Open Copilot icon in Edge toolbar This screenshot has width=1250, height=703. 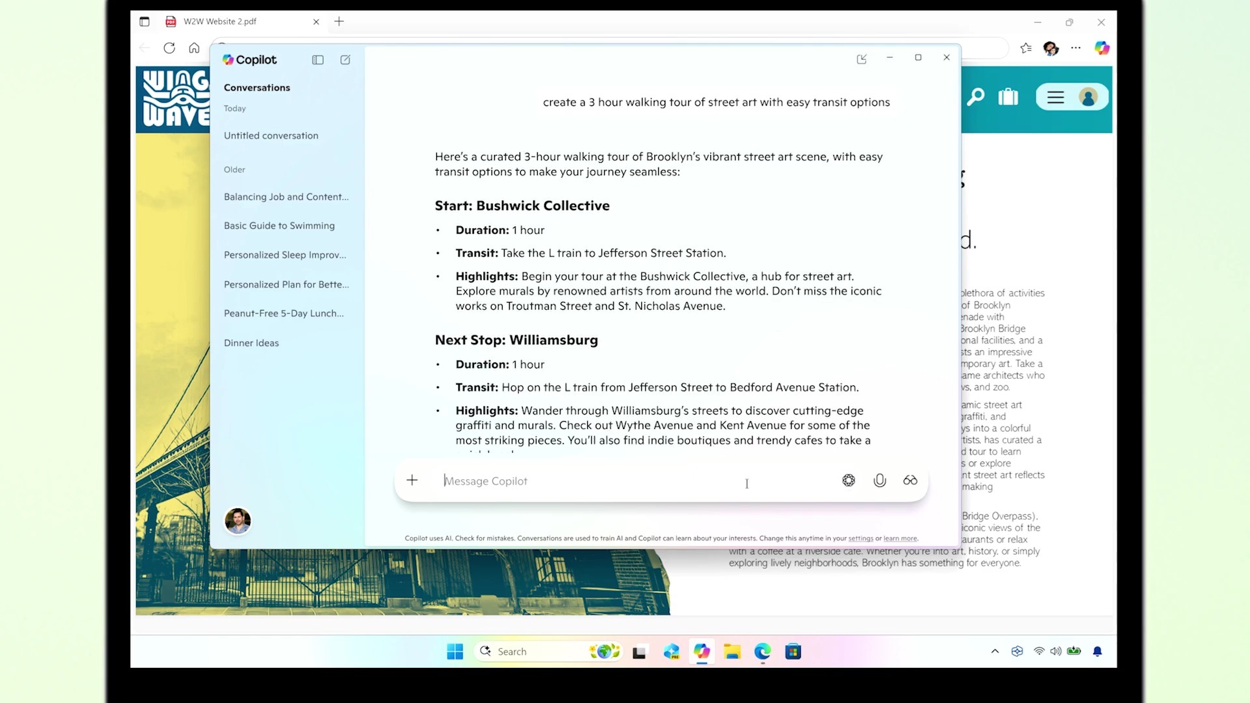pyautogui.click(x=1102, y=48)
